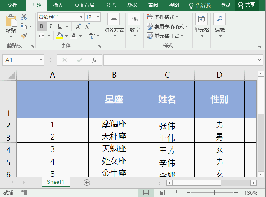The image size is (266, 197).
Task: Collapse the ribbon with the up chevron
Action: 259,46
